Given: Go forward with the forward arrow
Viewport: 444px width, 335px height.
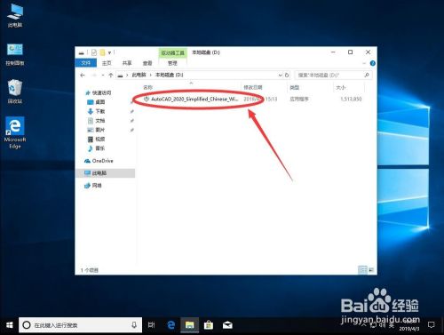Looking at the screenshot, I should click(94, 76).
